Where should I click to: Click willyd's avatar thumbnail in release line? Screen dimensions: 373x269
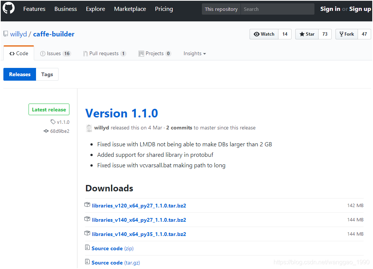point(89,128)
